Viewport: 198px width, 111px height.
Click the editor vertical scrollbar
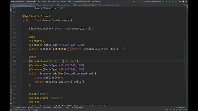[185, 62]
